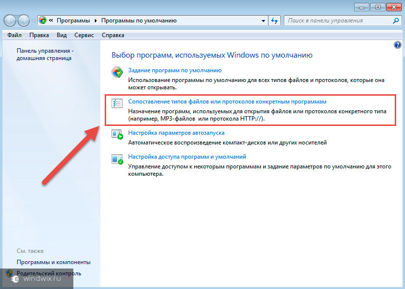Screen dimensions: 405x289
Task: Click the heading Выбор программ, используемых Windows
Action: tap(212, 55)
